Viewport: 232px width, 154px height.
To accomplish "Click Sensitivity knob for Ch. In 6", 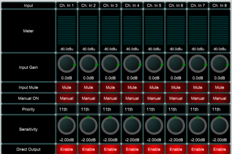I will point(176,125).
